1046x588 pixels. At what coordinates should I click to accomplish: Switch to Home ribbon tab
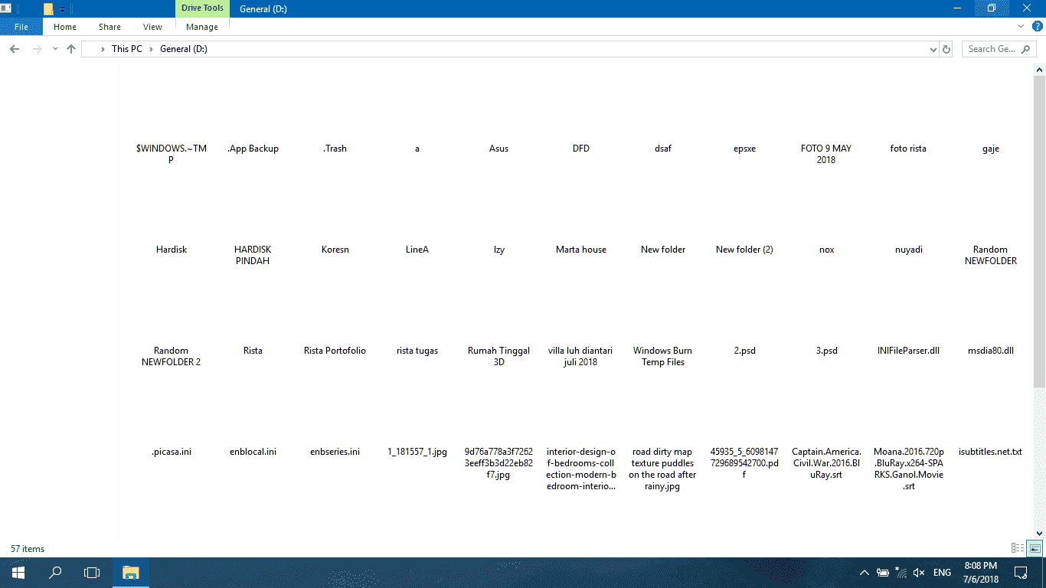click(x=65, y=27)
